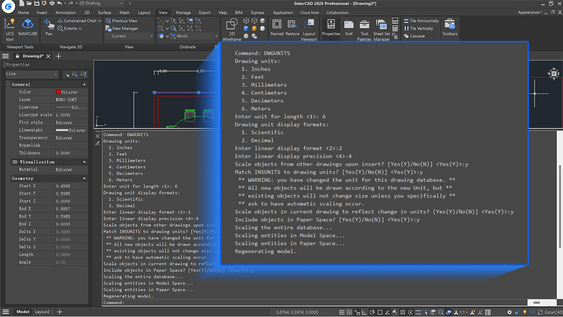Activate the Pan tool
This screenshot has height=317, width=563.
(x=49, y=28)
